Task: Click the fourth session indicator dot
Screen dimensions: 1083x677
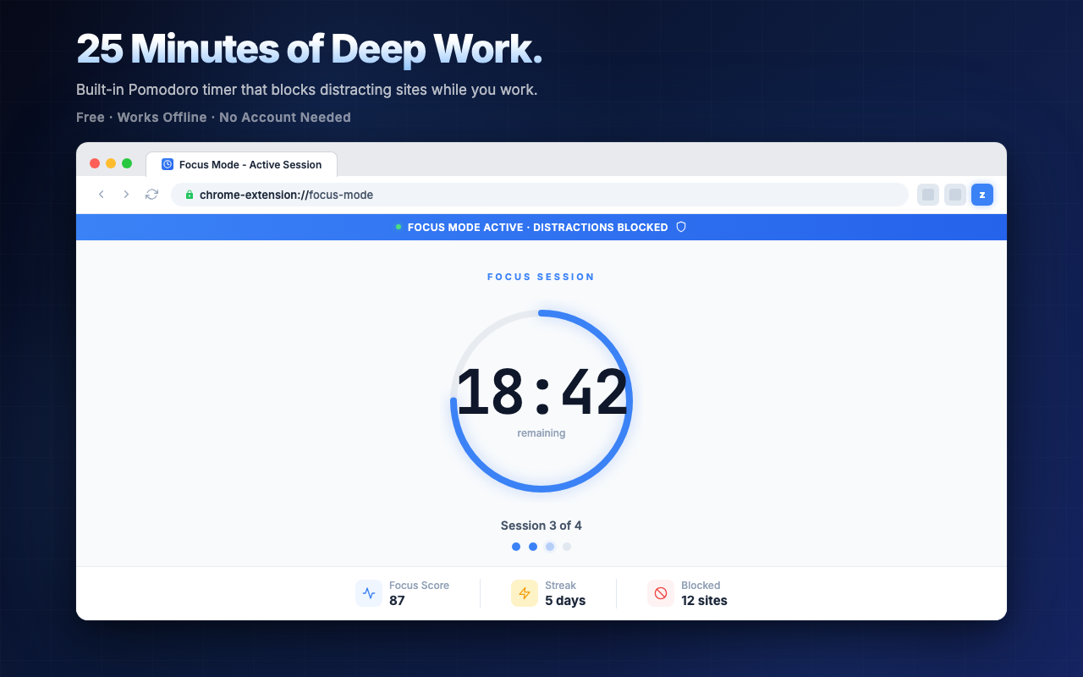Action: coord(567,547)
